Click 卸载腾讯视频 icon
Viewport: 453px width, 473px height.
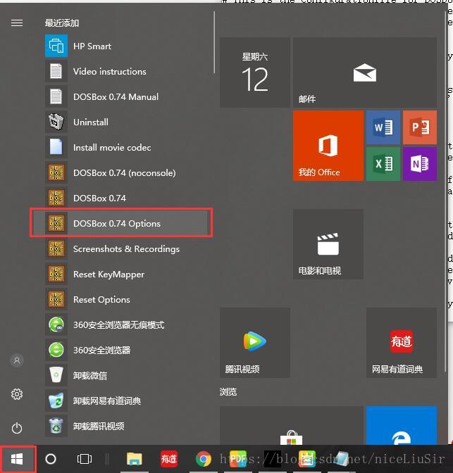(56, 426)
